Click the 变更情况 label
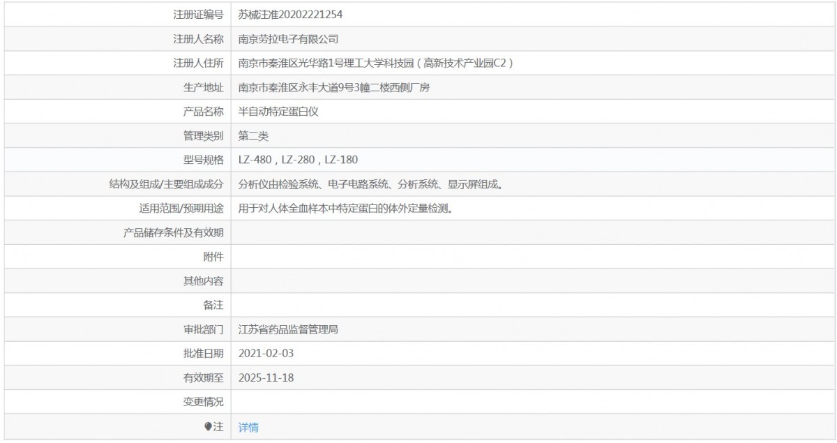 [203, 403]
